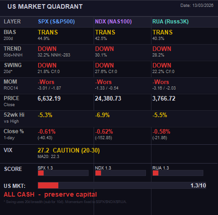This screenshot has height=215, width=218.
Task: Click NDX swing 27.6% Cf:0
Action: click(106, 72)
